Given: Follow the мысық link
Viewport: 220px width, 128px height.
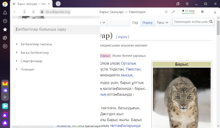Looking at the screenshot, I should point(127,75).
